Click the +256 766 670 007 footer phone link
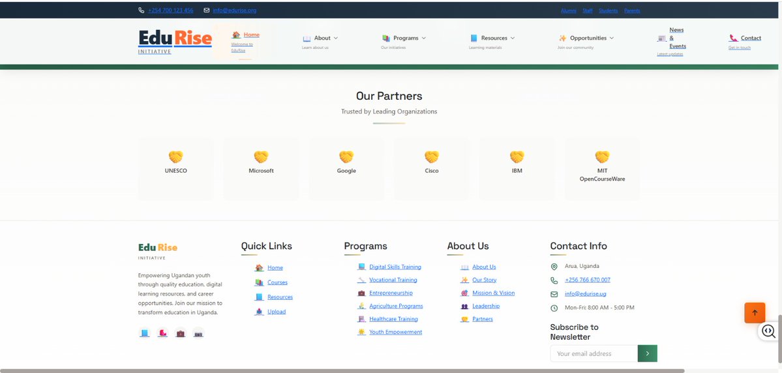This screenshot has height=373, width=782. [588, 280]
